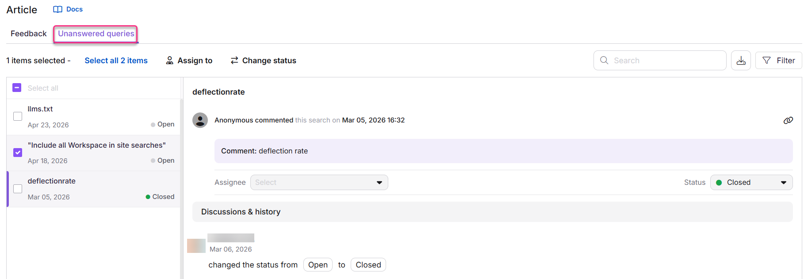Click the 1 items selected text

[38, 61]
